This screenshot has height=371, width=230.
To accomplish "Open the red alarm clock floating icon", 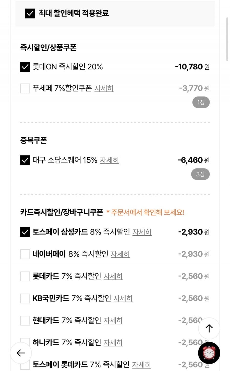I will coord(209,353).
